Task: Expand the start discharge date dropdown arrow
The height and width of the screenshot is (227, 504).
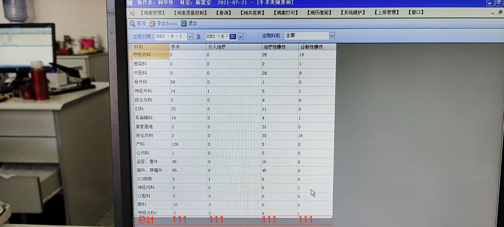Action: tap(190, 37)
